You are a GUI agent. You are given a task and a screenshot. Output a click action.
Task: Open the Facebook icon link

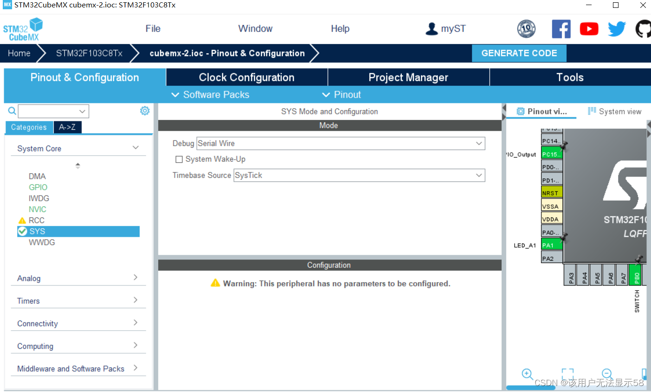tap(561, 29)
